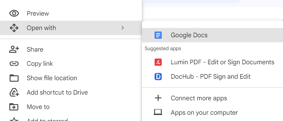
Task: Click the Suggested apps heading text
Action: pos(163,49)
